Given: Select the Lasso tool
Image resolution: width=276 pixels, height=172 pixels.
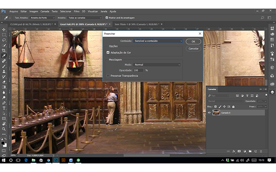Looking at the screenshot, I should point(4,40).
